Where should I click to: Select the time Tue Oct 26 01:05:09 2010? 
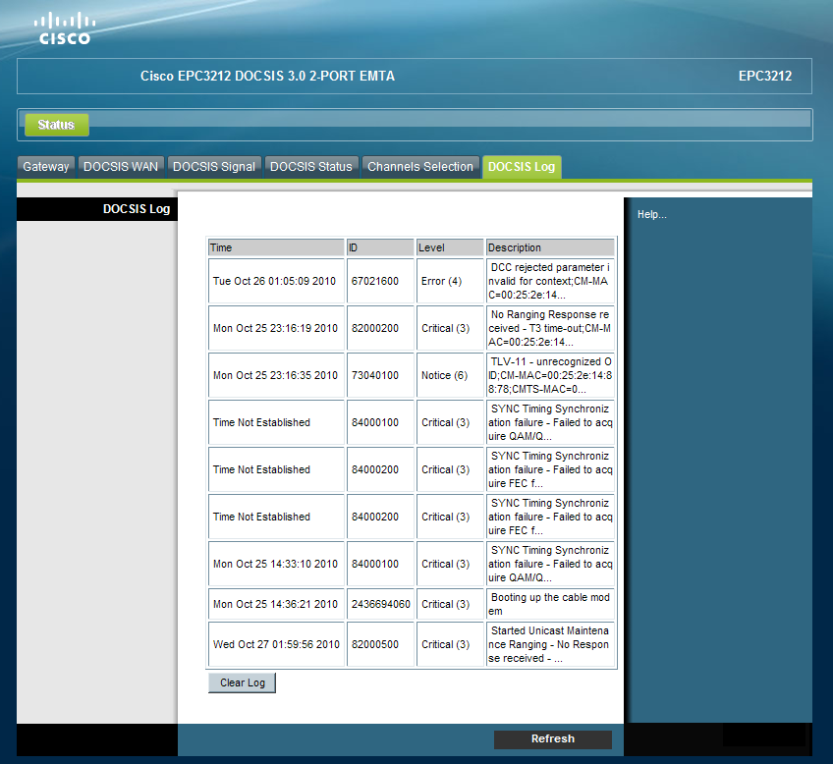coord(276,281)
